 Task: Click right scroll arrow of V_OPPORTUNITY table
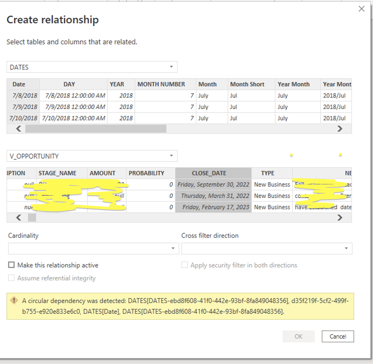340,218
